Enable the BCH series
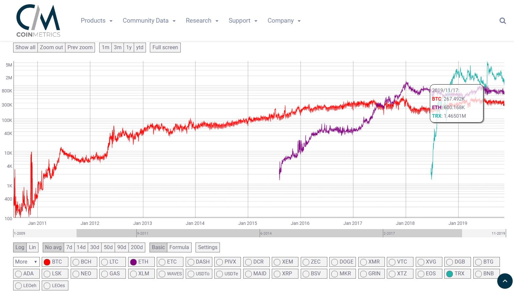Image resolution: width=514 pixels, height=294 pixels. tap(84, 262)
